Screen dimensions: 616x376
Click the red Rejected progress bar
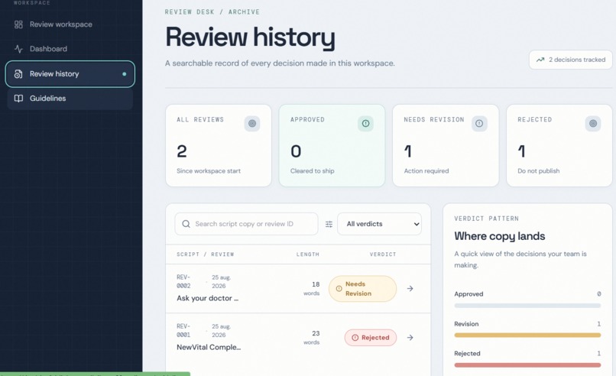527,365
